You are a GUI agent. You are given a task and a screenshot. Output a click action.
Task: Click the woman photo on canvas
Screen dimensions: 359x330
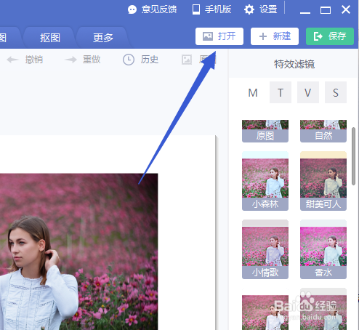point(78,251)
